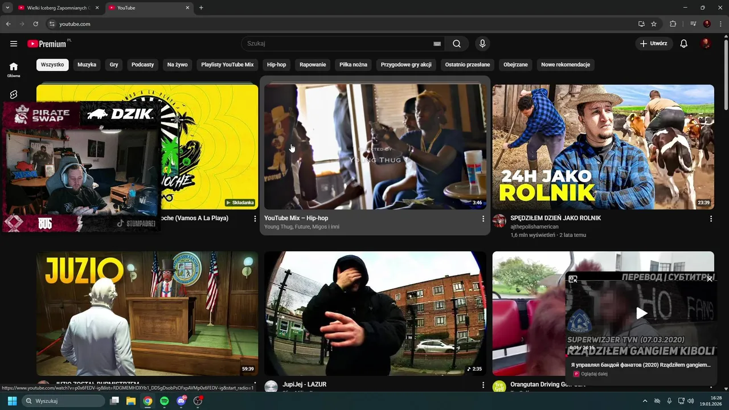Start voice search with microphone icon

(482, 44)
